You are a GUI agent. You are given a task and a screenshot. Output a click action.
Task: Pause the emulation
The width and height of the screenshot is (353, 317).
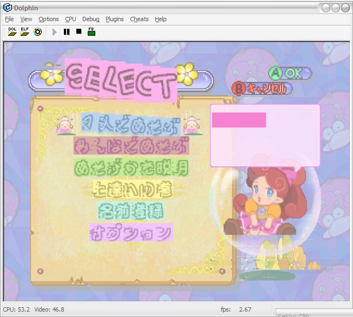pos(67,32)
